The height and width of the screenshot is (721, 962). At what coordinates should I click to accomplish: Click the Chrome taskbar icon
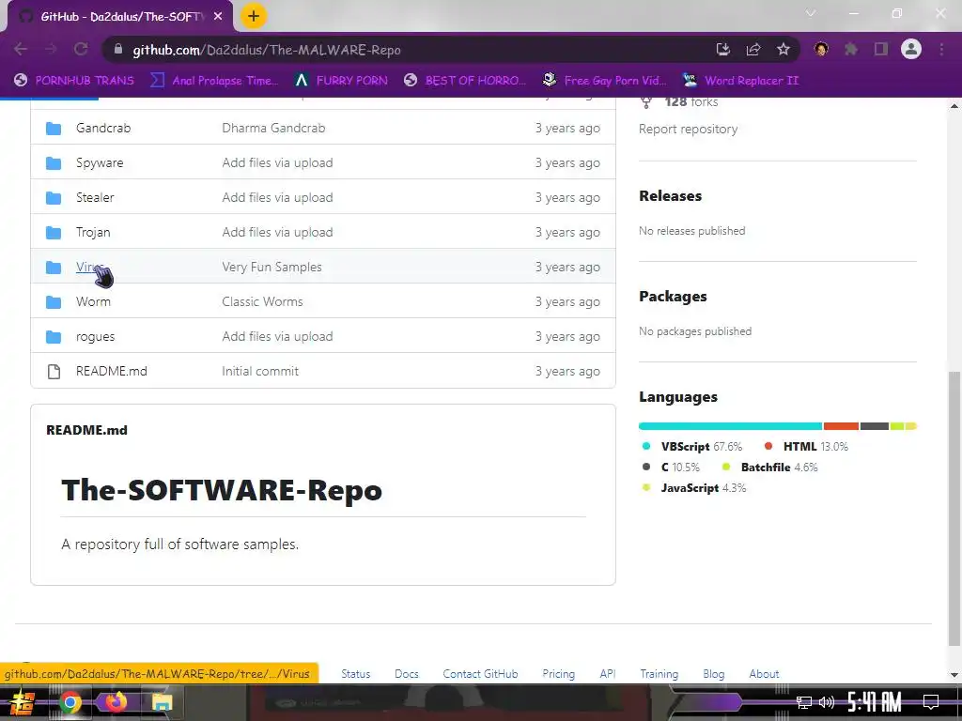(x=70, y=702)
